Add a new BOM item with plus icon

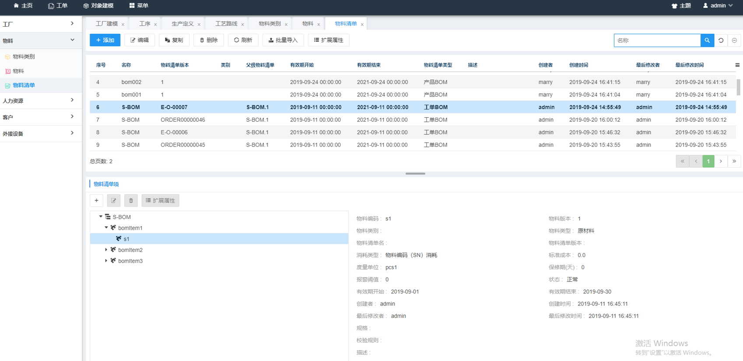96,200
